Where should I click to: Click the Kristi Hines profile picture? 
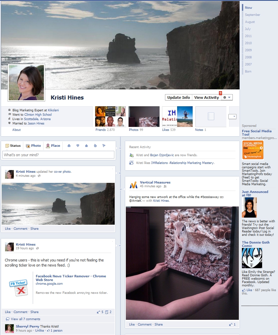coord(27,82)
